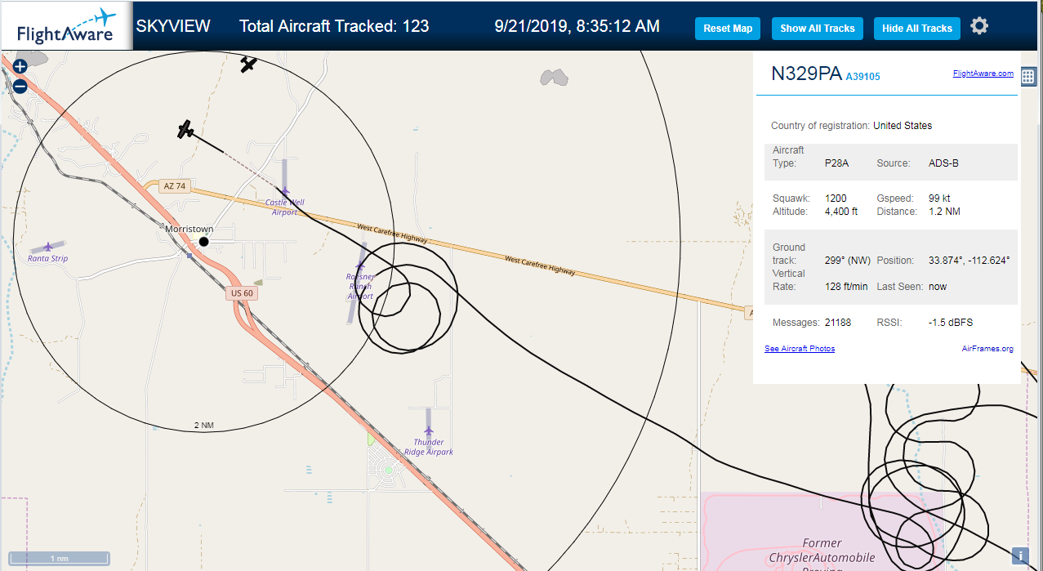Zoom out with the minus map button

(20, 86)
